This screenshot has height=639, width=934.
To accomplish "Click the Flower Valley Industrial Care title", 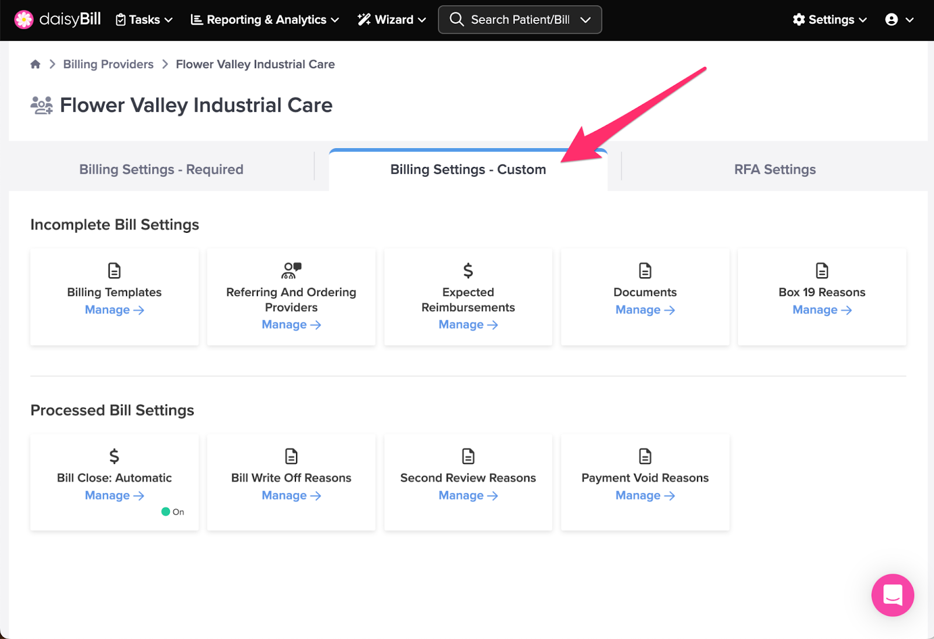I will tap(196, 105).
